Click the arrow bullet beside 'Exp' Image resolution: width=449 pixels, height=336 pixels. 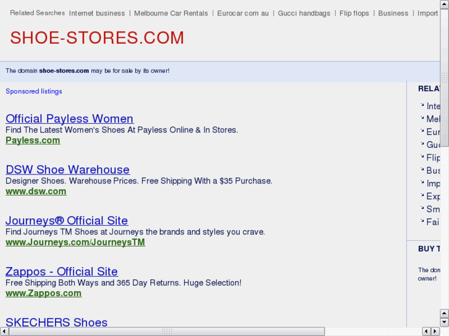point(422,195)
